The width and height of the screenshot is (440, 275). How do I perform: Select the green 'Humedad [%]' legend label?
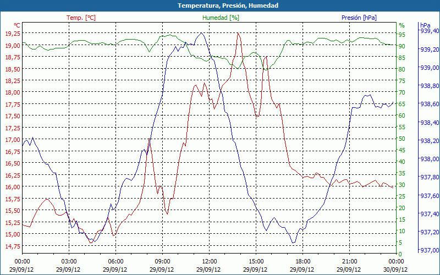[221, 18]
